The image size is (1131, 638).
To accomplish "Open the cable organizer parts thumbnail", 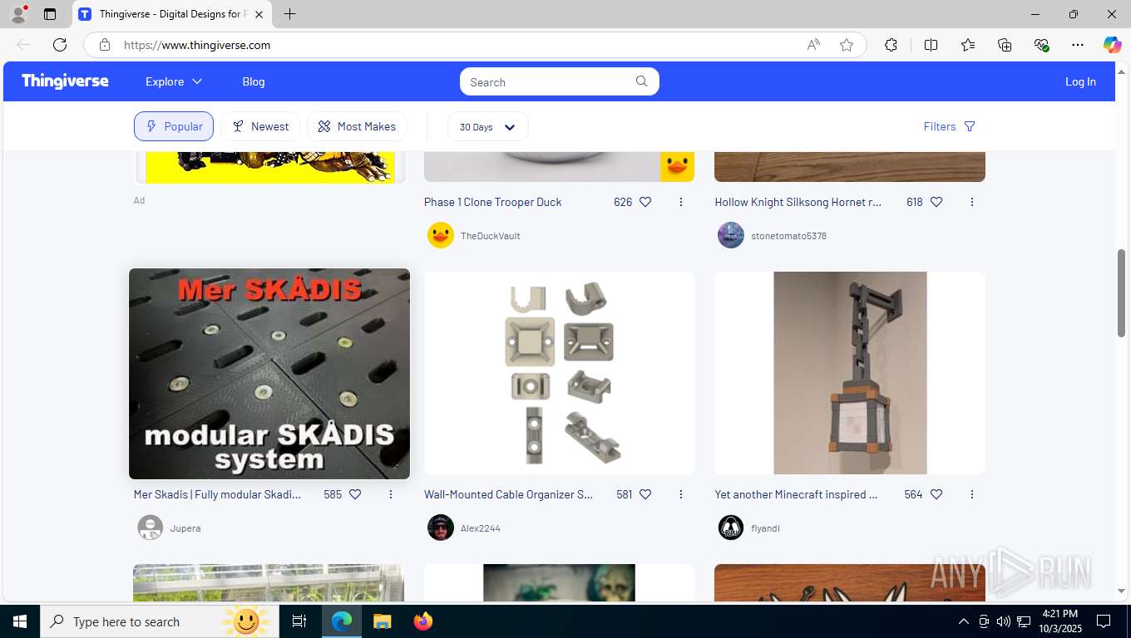I will click(x=559, y=373).
